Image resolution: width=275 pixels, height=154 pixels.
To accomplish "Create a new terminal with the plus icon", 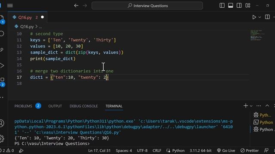I will coord(246,106).
